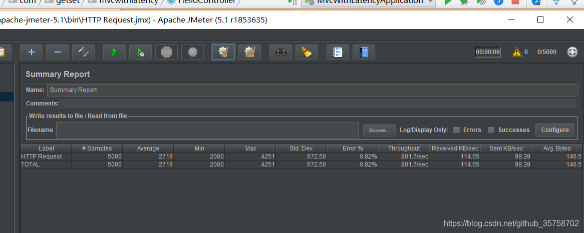Click the 0/5000 thread counter
The image size is (584, 233).
tap(547, 52)
